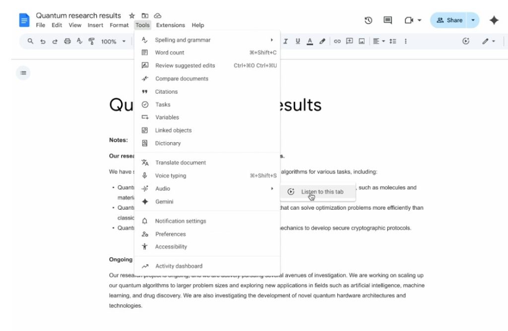This screenshot has height=331, width=508.
Task: Click the video meeting camera icon
Action: (x=409, y=20)
